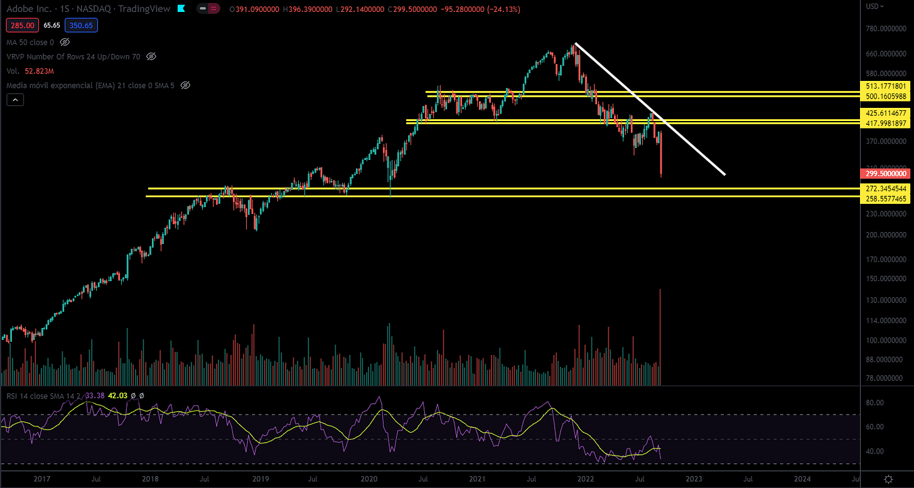Image resolution: width=914 pixels, height=488 pixels.
Task: Select the MA 50 close indicator label
Action: [30, 42]
